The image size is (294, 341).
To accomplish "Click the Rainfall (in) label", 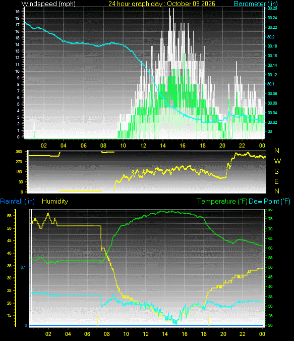I will coord(17,202).
